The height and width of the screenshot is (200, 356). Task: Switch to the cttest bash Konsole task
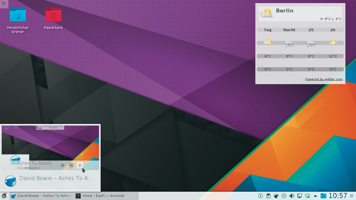106,196
